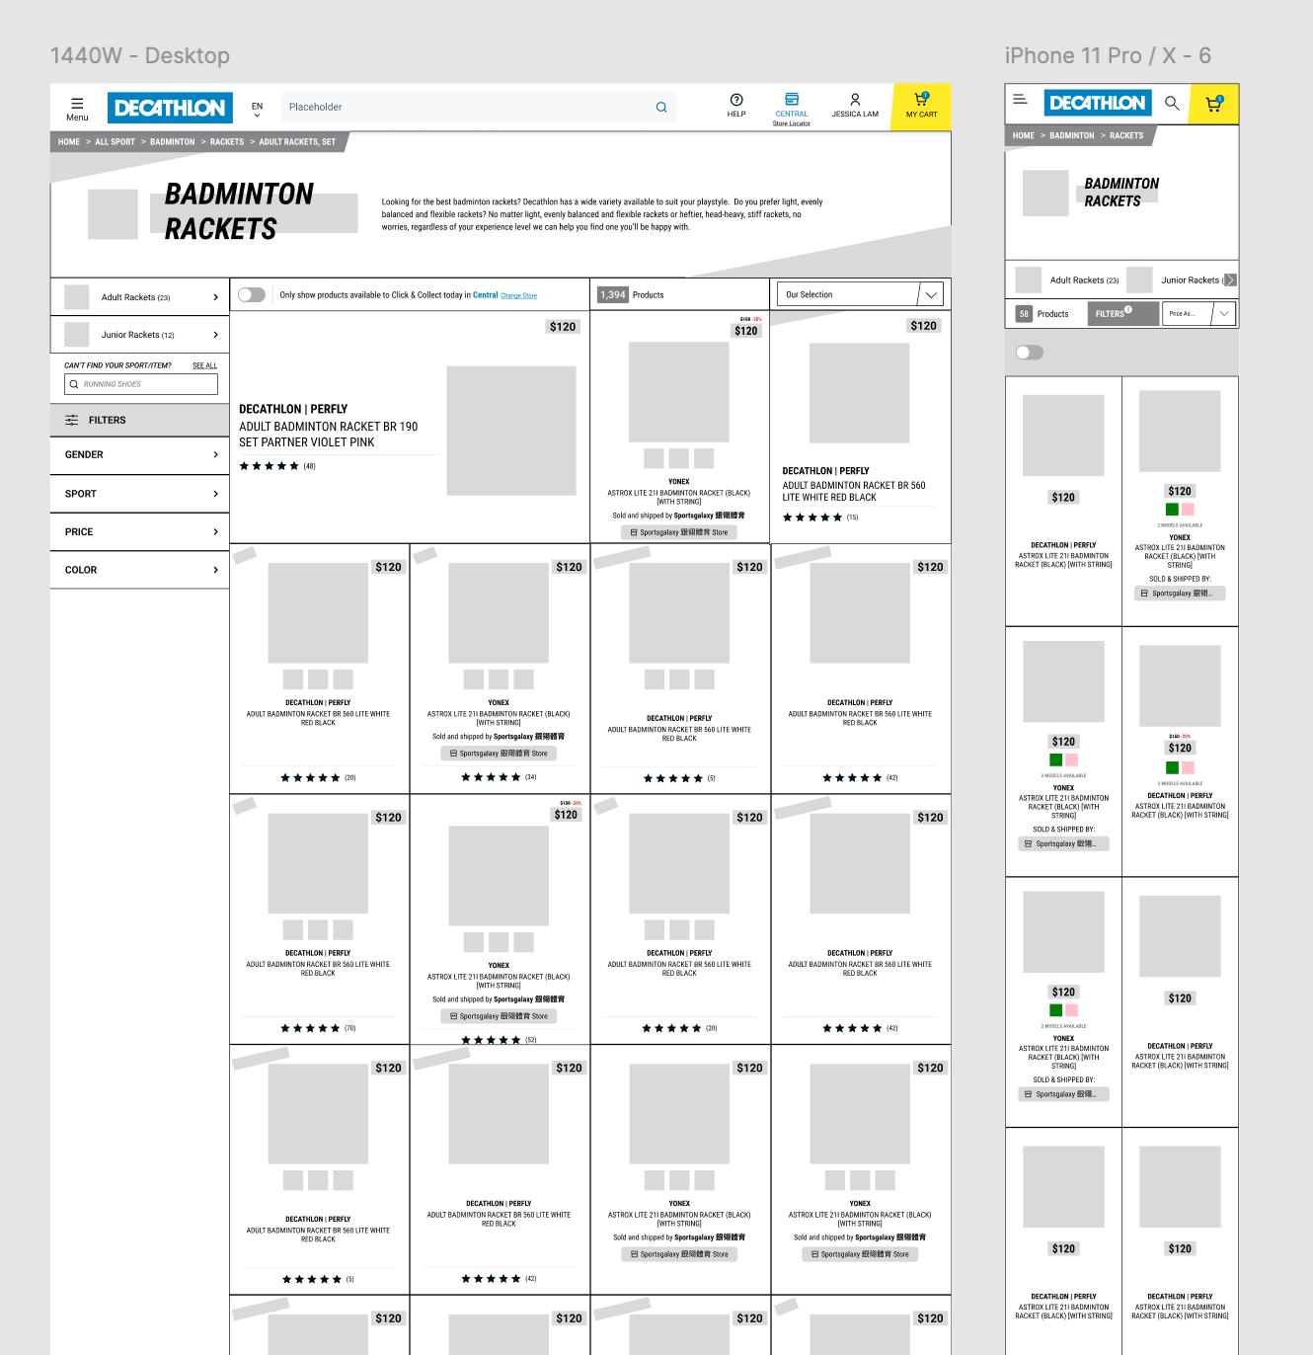Tap iPhone Adult Rackets (23) chip

[x=1067, y=280]
